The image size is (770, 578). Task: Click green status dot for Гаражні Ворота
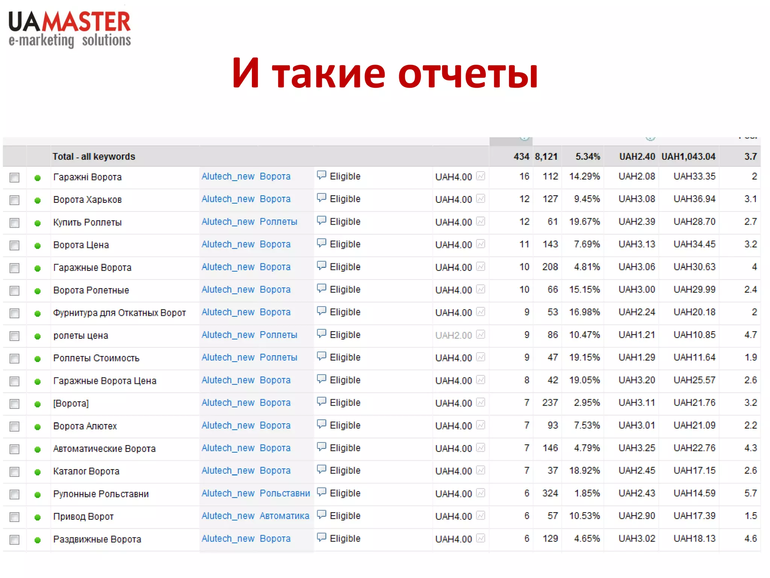click(x=38, y=178)
